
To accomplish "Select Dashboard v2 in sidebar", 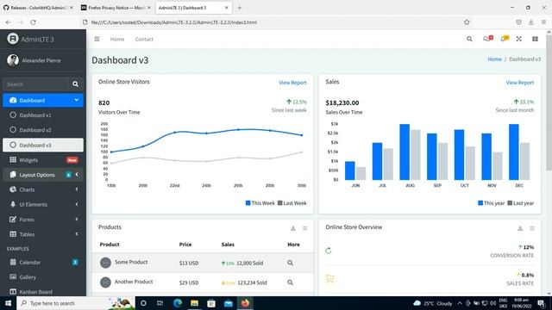I will (43, 130).
